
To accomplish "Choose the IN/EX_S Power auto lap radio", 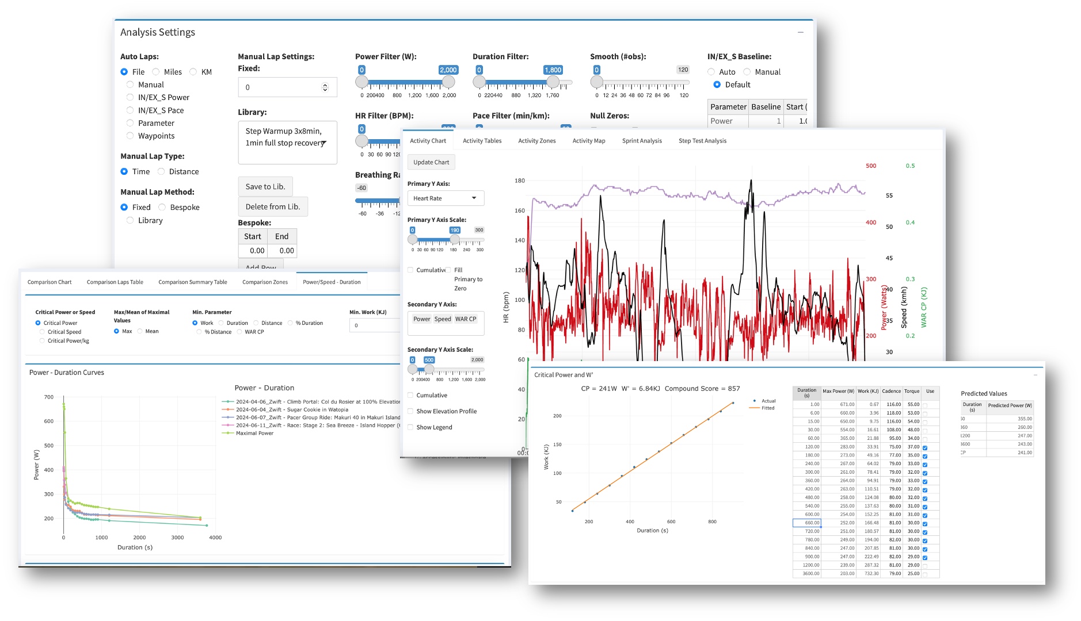I will tap(130, 98).
